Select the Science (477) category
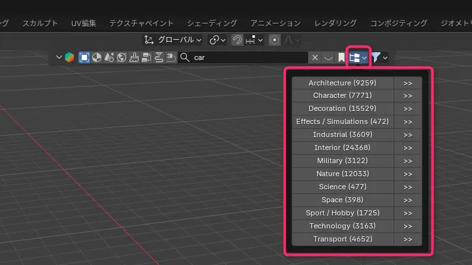Image resolution: width=472 pixels, height=265 pixels. [x=343, y=187]
